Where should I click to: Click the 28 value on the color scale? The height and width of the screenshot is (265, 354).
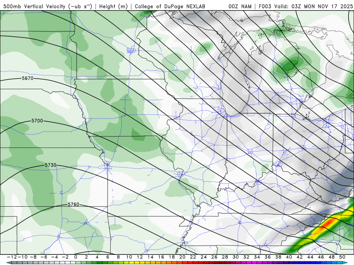coord(225,257)
